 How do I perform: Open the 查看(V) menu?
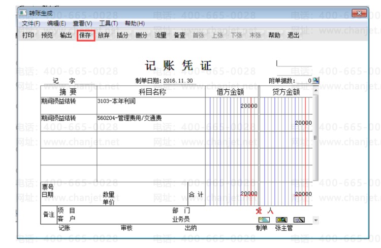82,23
